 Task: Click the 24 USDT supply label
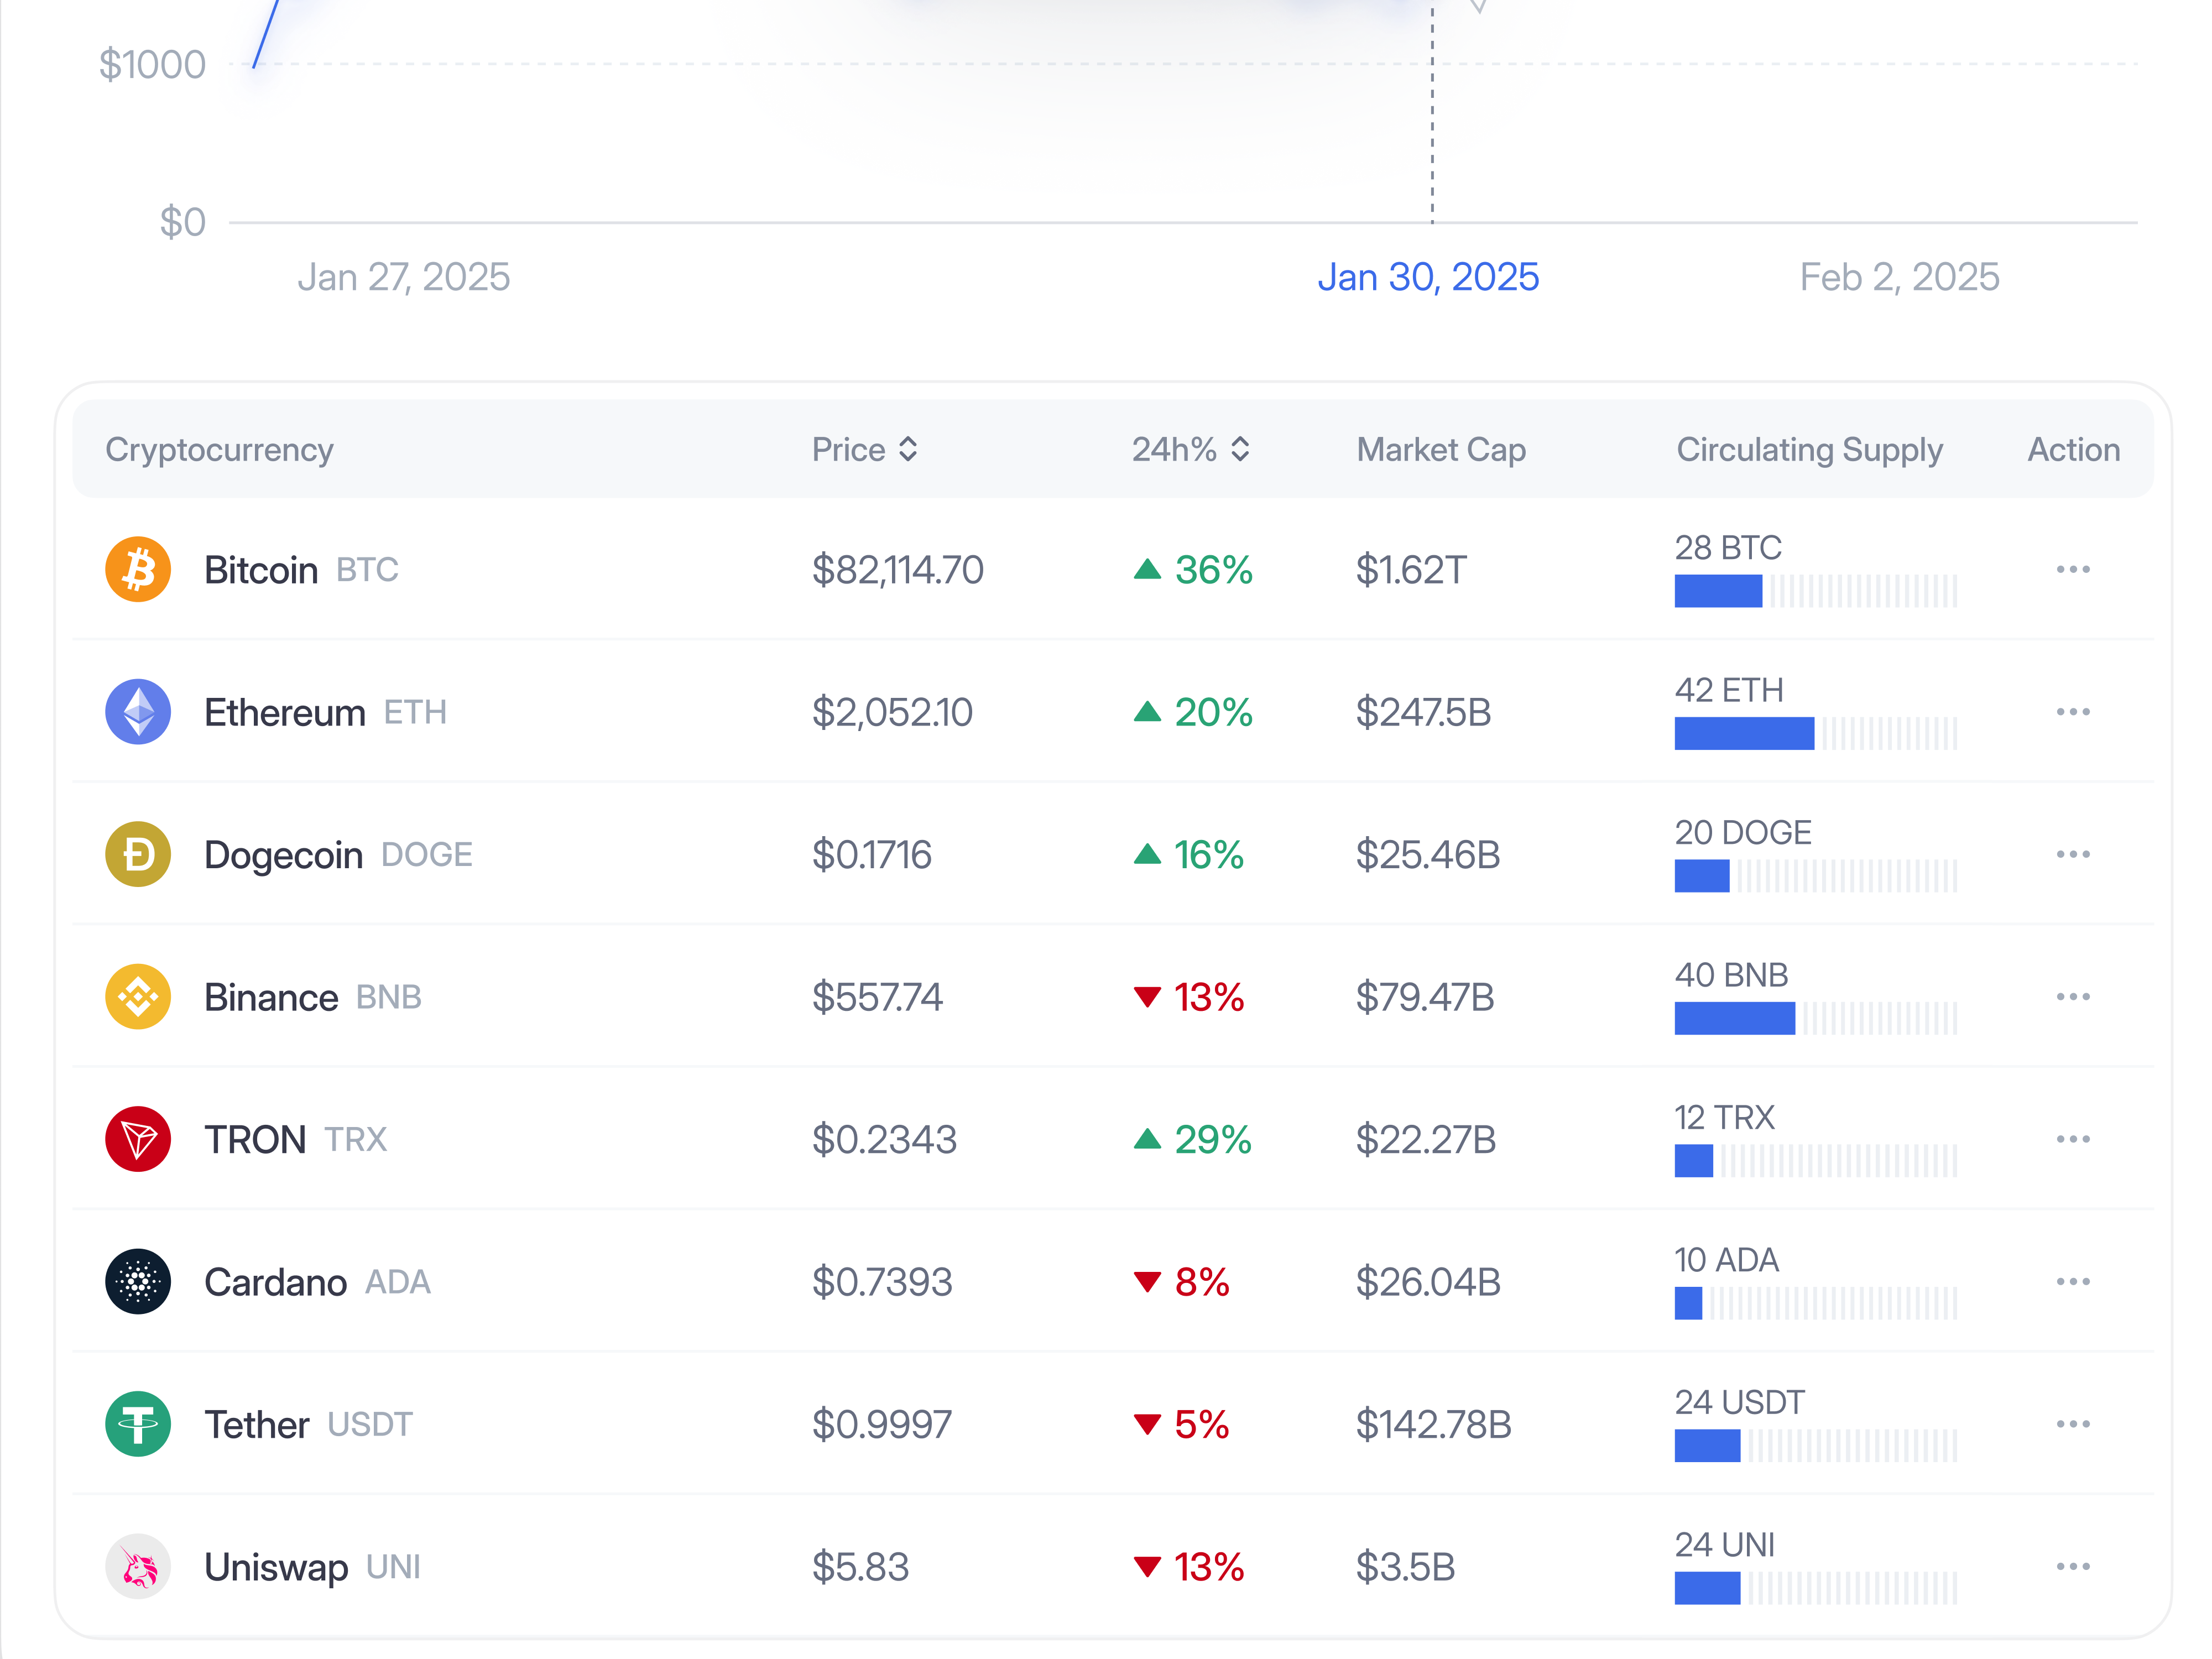(1740, 1402)
